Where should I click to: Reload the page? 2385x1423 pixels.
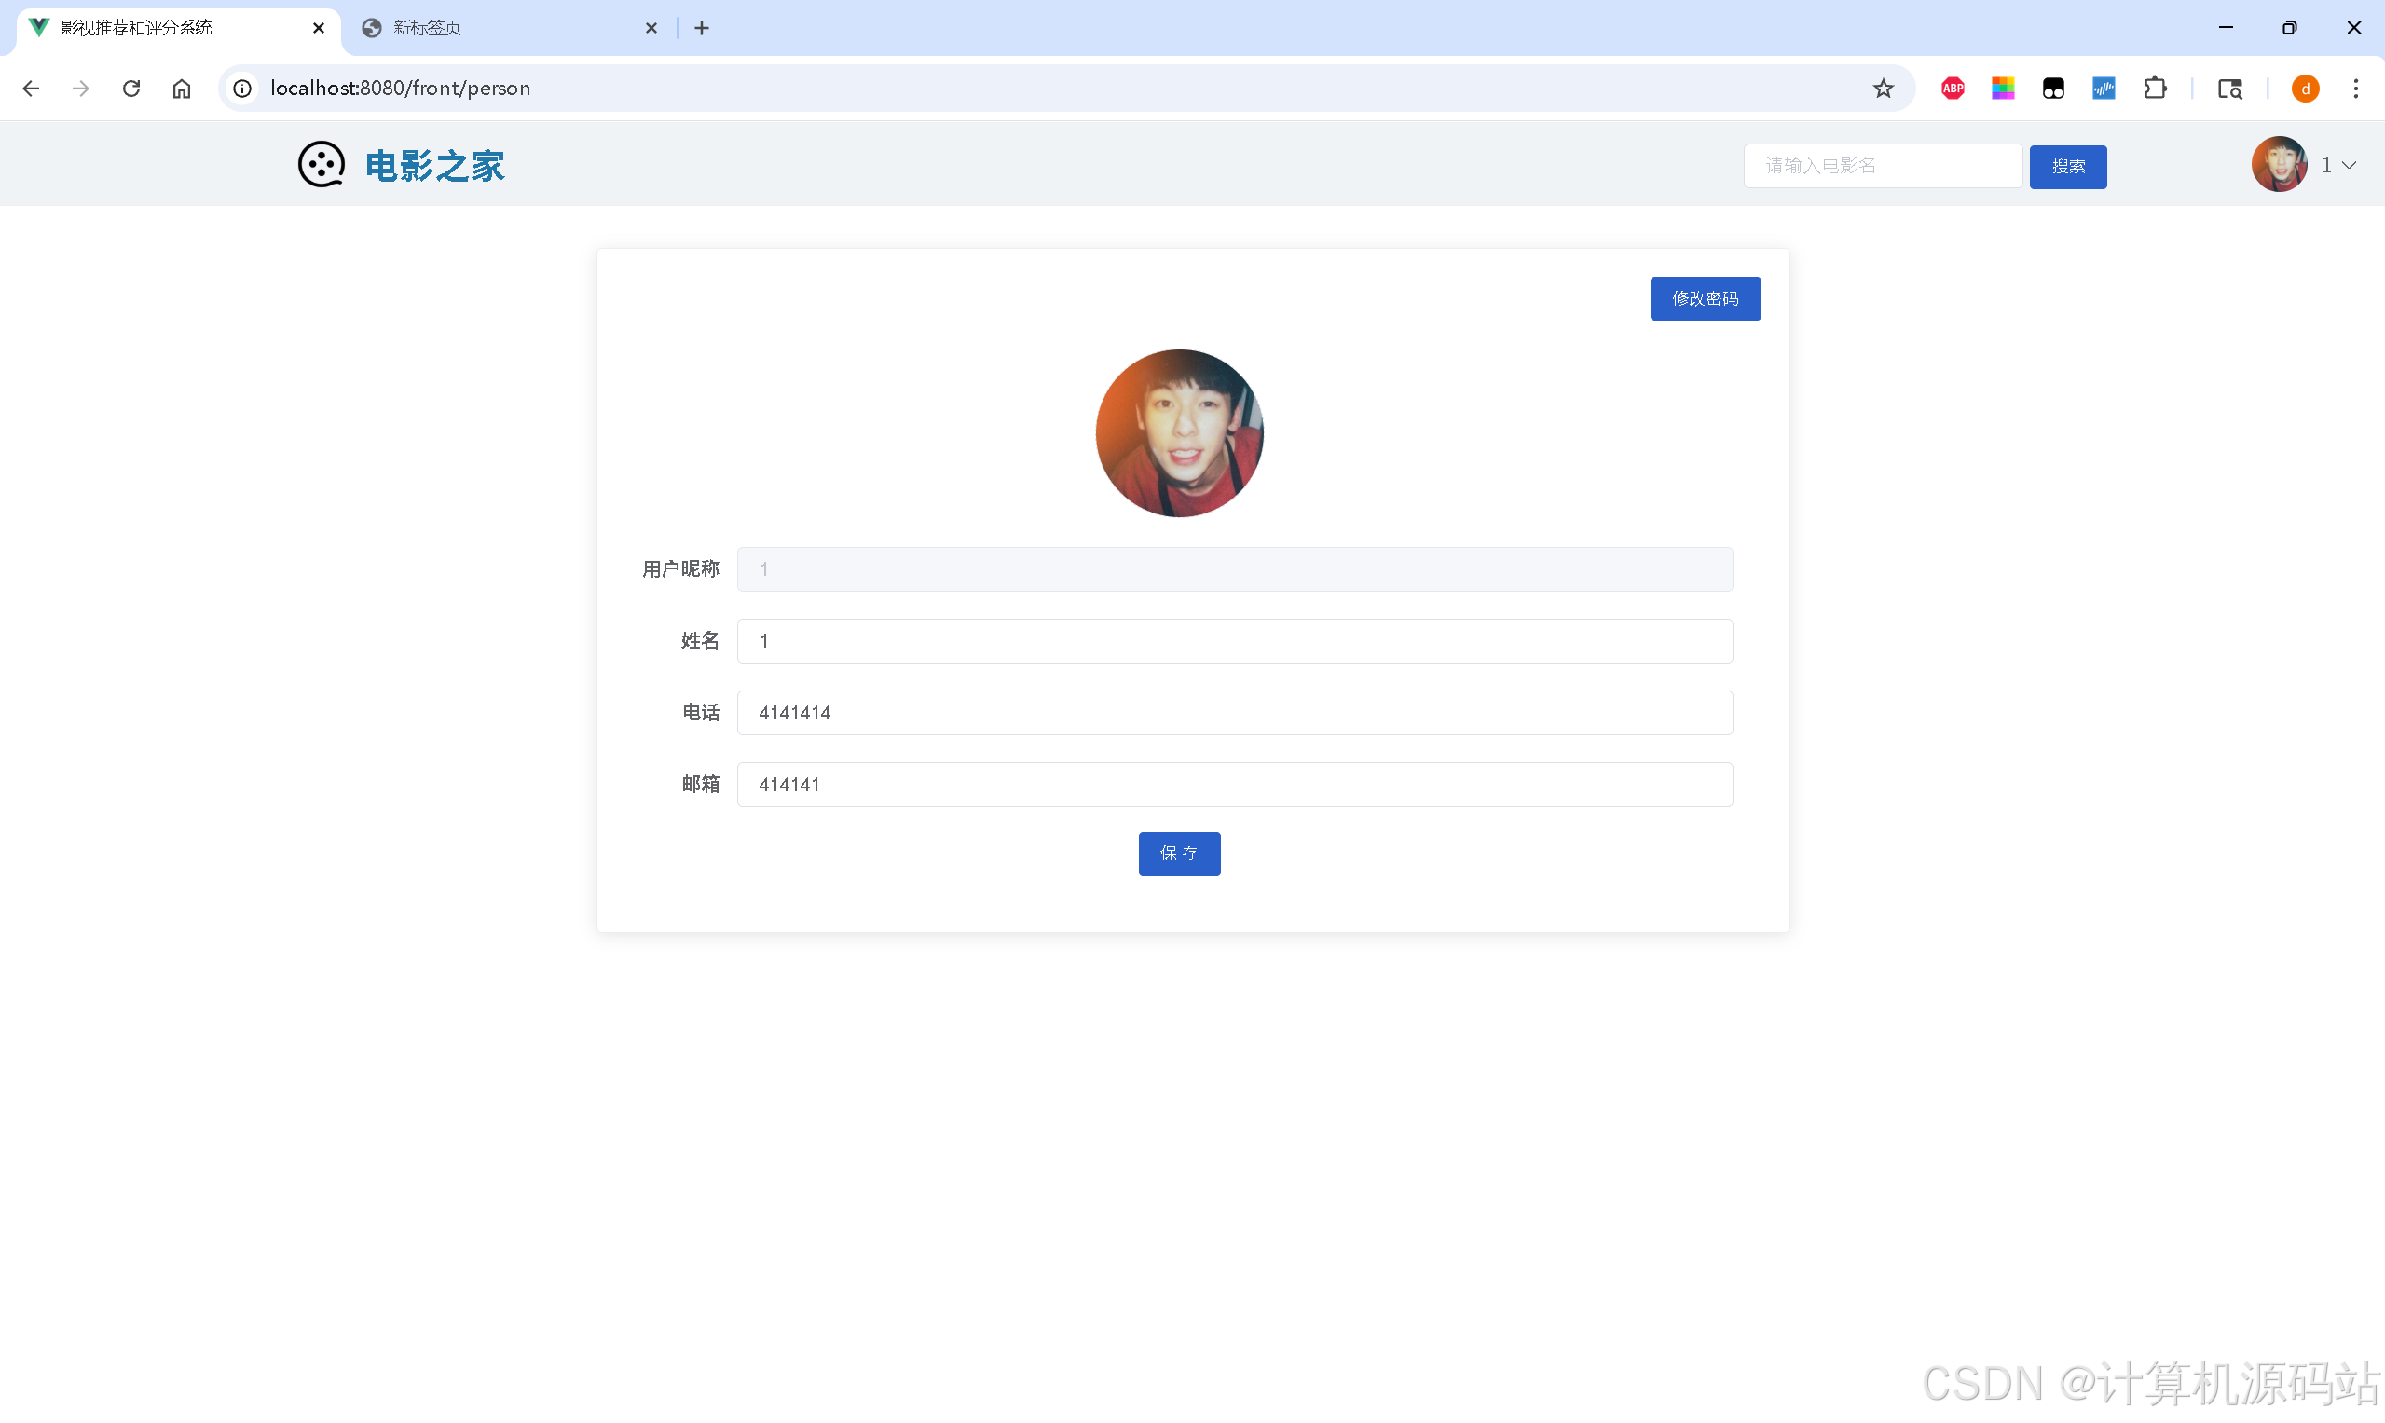click(131, 89)
